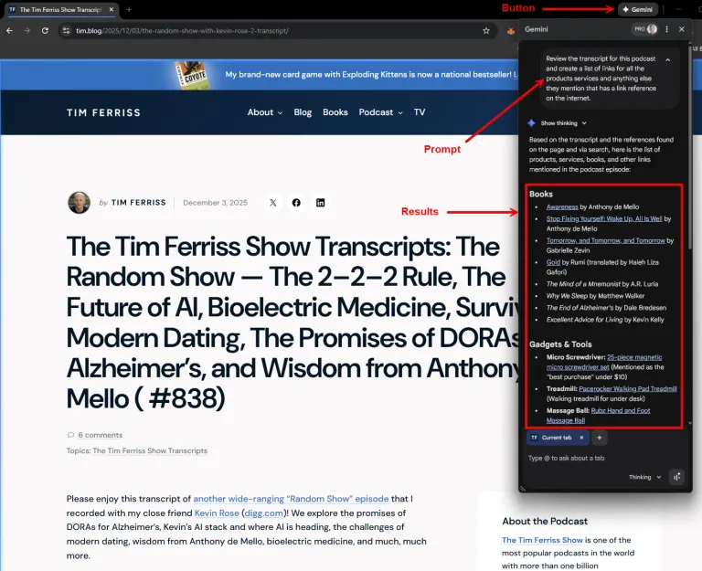Open Stop Fixing Yourself book link
The width and height of the screenshot is (702, 571).
[604, 219]
